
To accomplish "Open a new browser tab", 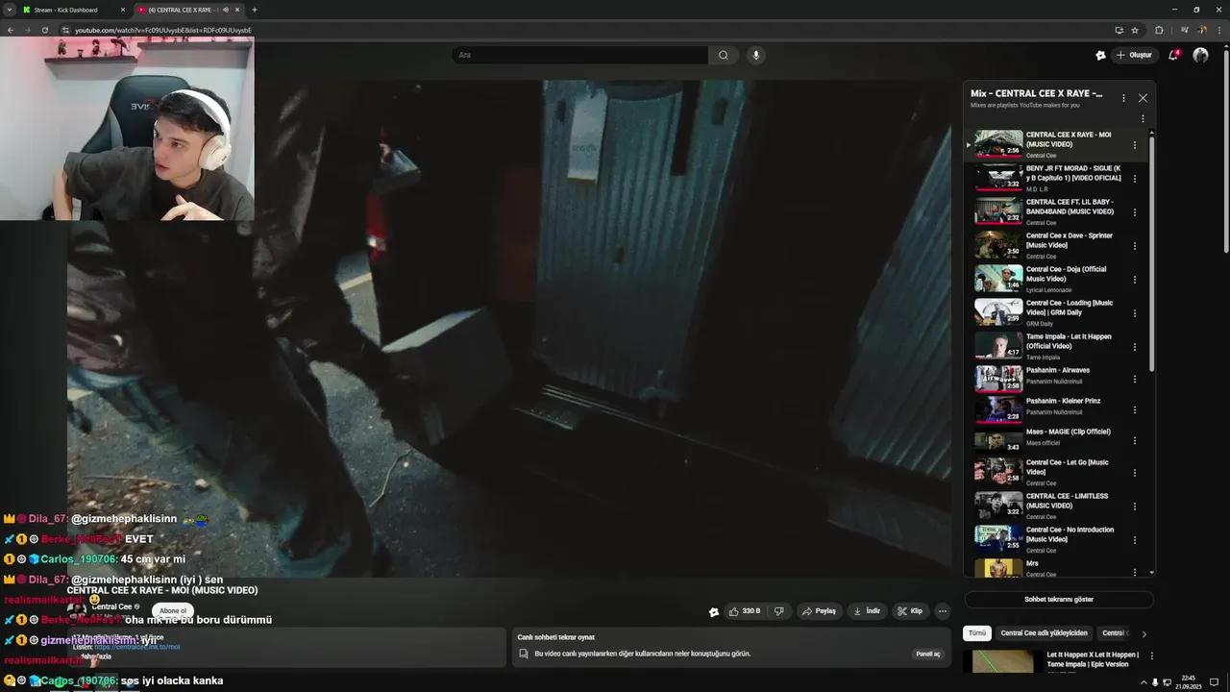I will pos(254,10).
